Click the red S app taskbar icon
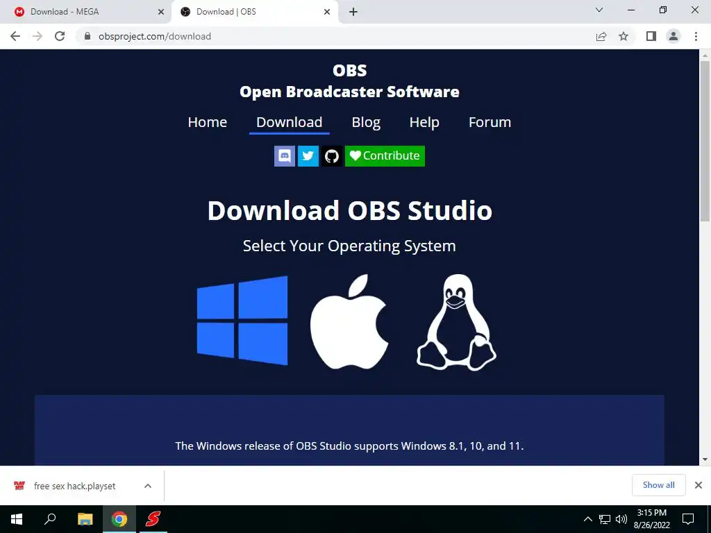 pos(153,519)
